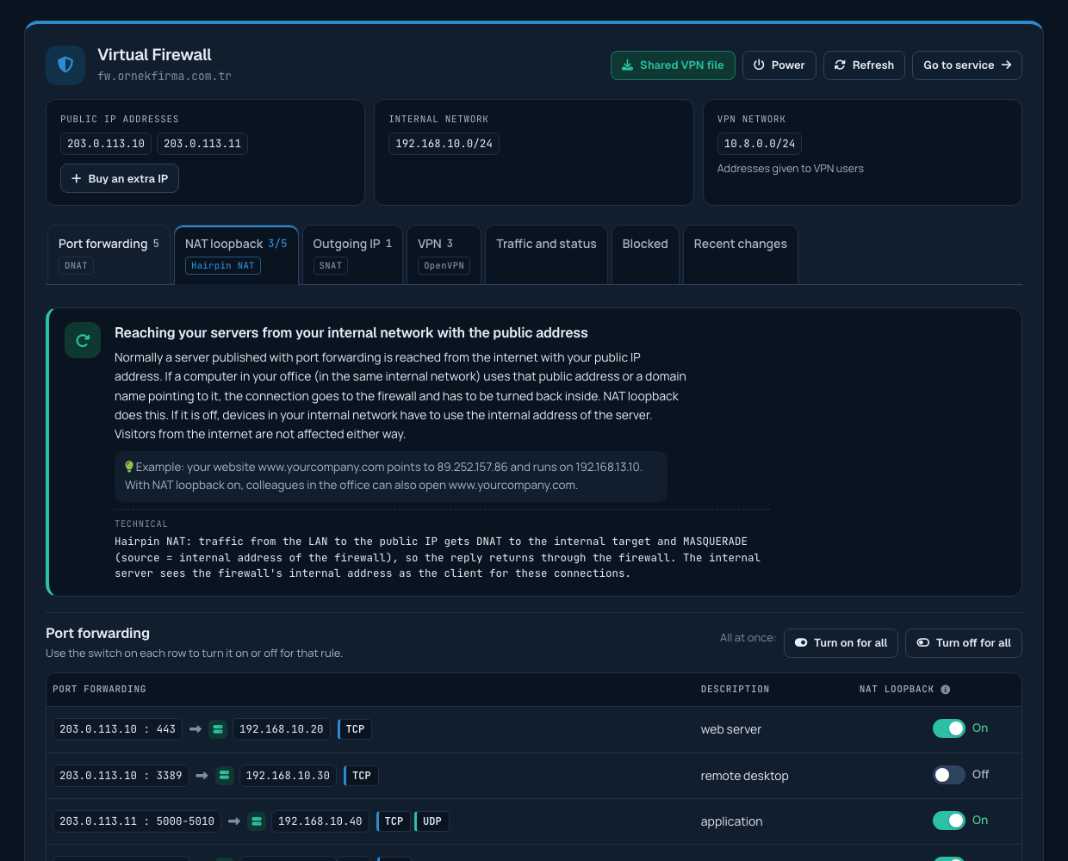
Task: Click the SNAT badge
Action: point(331,266)
